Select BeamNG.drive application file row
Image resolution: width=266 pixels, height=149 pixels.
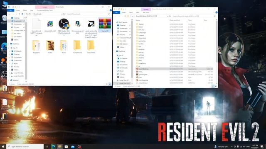(174, 69)
